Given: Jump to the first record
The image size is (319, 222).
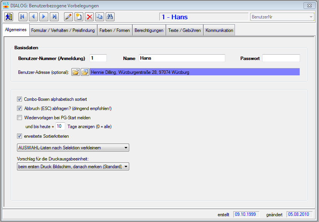Looking at the screenshot, I should click(23, 17).
